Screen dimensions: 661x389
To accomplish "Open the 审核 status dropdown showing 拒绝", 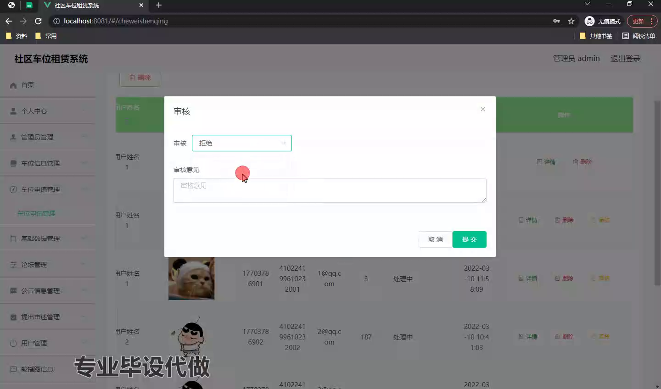I will click(x=241, y=143).
